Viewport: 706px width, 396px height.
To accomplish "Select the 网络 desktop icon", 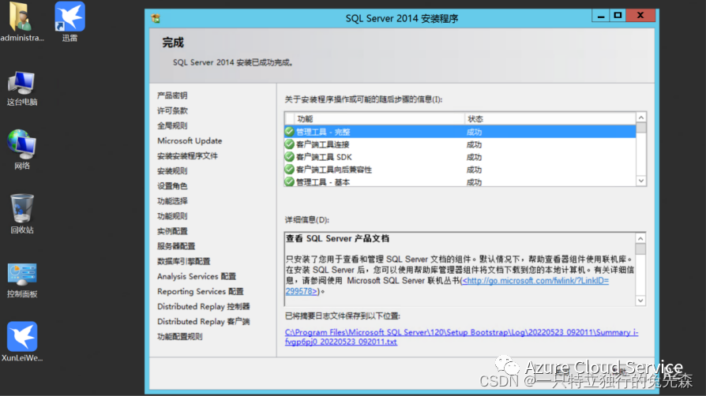I will pos(21,150).
